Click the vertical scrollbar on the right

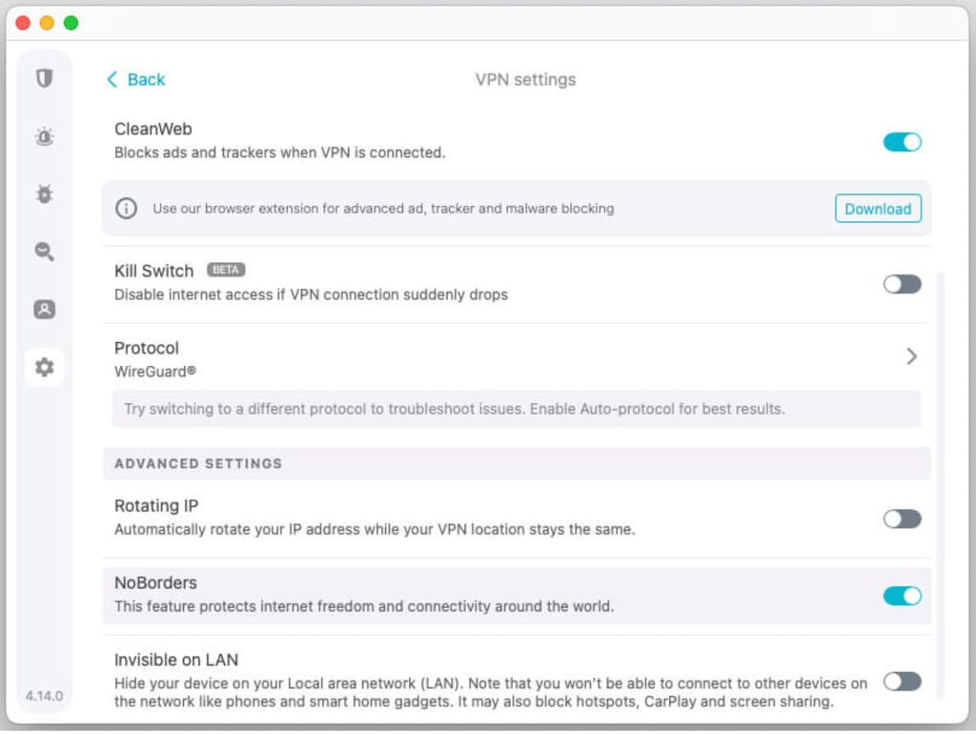click(940, 485)
